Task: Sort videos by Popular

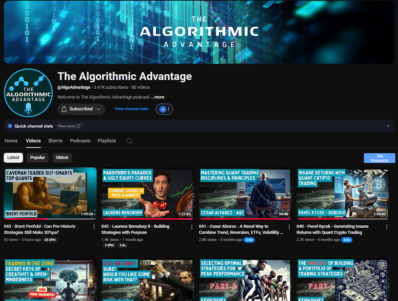Action: [x=38, y=158]
